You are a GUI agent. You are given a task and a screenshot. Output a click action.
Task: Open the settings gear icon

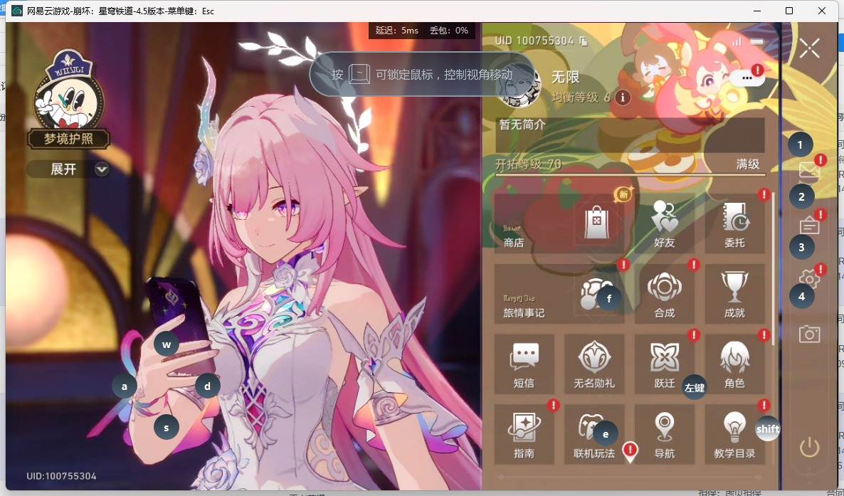coord(809,278)
